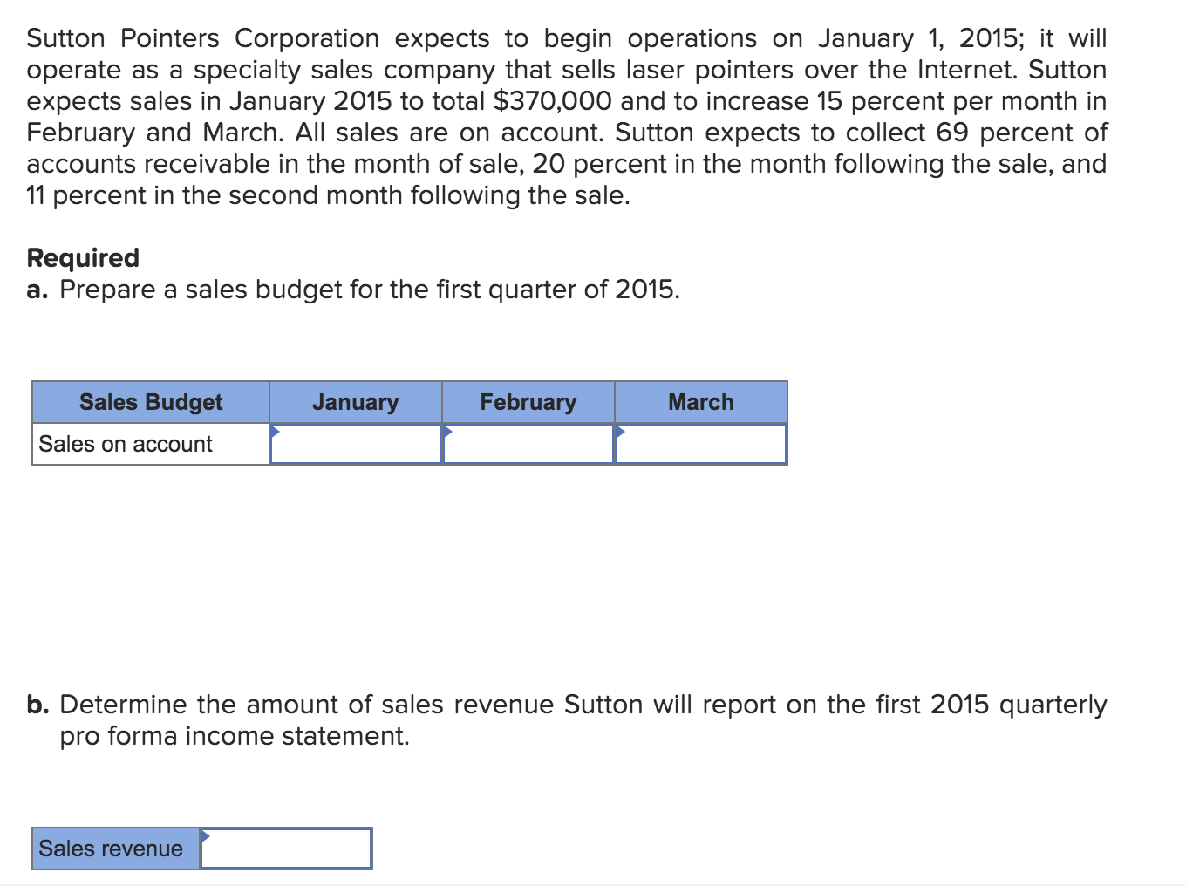Select requirement a prompt text
Screen dimensions: 1186x886
[x=352, y=290]
